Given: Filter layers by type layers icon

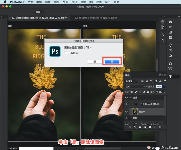Looking at the screenshot, I should click(151, 81).
